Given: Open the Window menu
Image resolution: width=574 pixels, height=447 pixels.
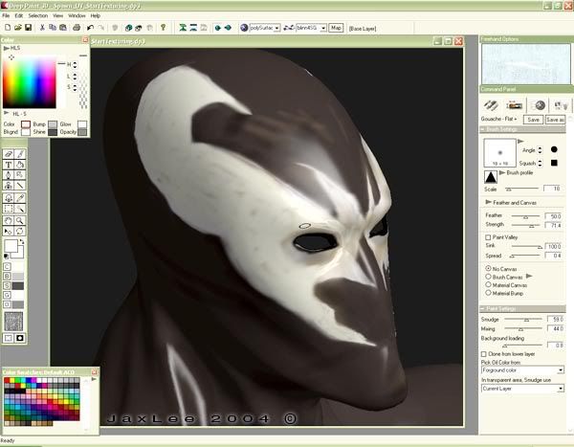Looking at the screenshot, I should coord(77,15).
